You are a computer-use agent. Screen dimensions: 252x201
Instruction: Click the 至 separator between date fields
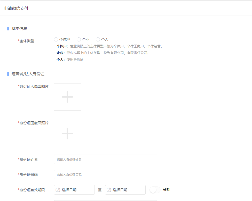pyautogui.click(x=100, y=190)
